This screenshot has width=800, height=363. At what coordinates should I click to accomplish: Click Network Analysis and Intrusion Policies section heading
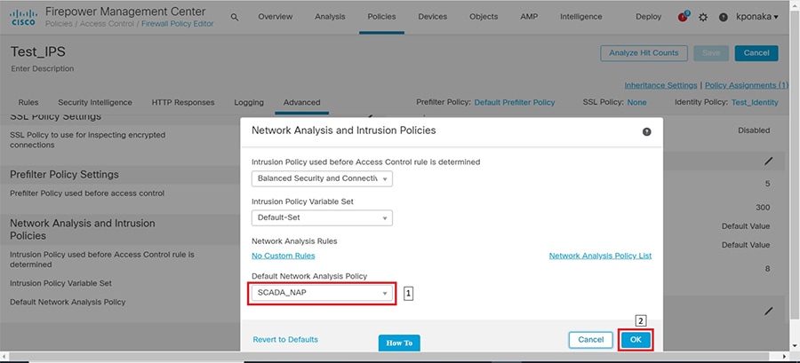(x=82, y=230)
